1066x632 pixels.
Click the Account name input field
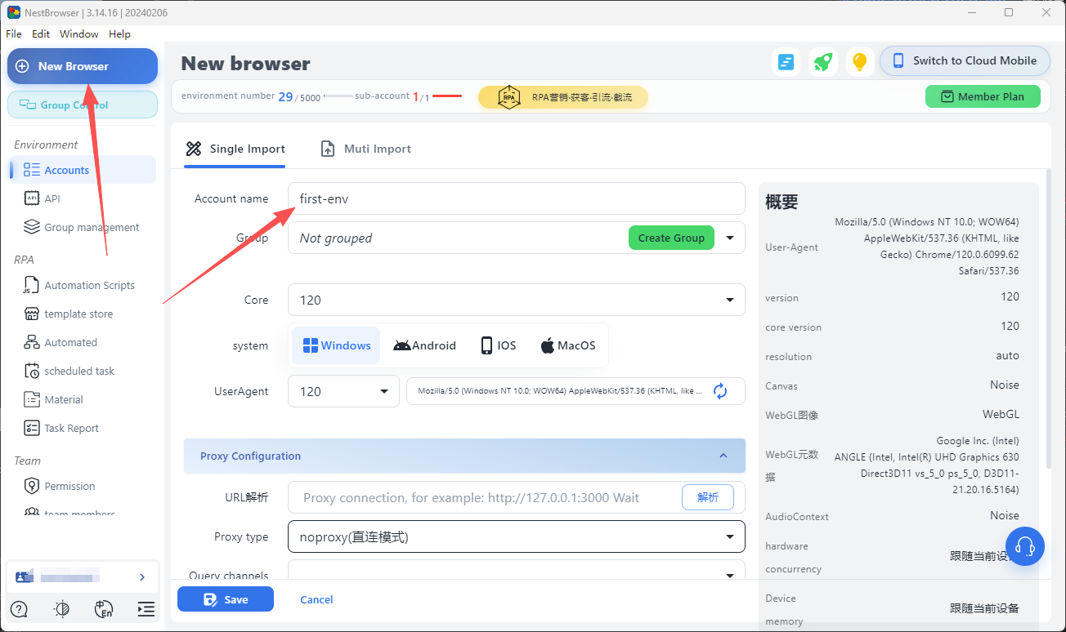516,198
